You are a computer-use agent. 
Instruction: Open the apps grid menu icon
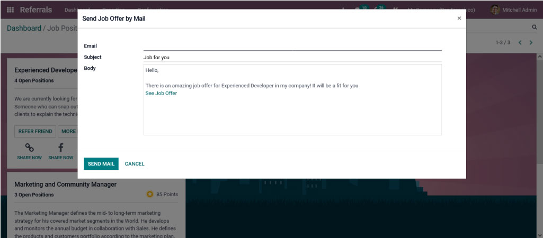coord(10,10)
